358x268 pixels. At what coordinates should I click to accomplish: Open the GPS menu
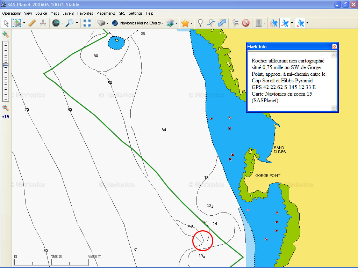(x=122, y=13)
